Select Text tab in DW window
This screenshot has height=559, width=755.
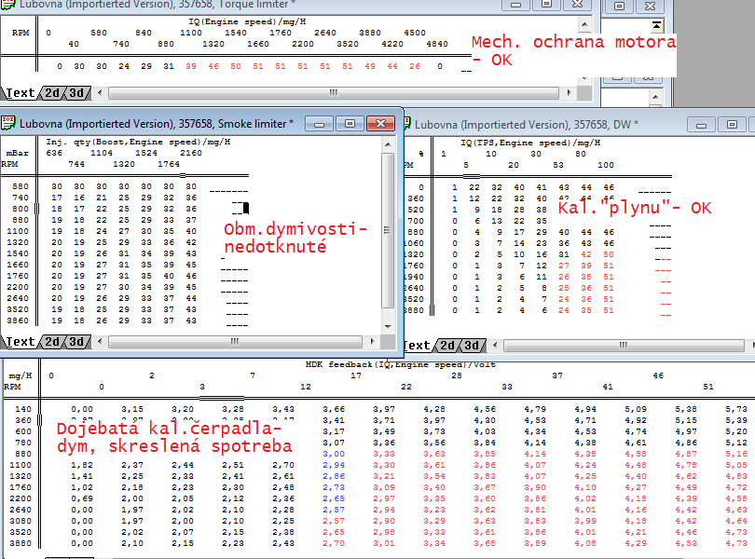point(416,346)
